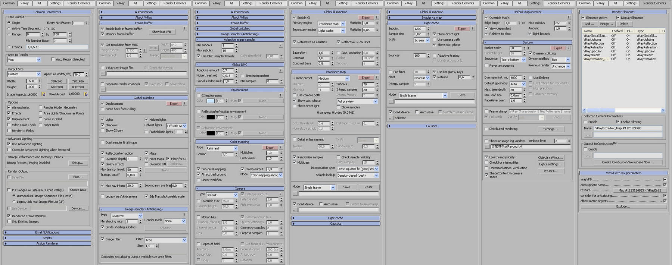Open the help question mark next to Color mapping Expert
The width and height of the screenshot is (672, 265).
(280, 148)
